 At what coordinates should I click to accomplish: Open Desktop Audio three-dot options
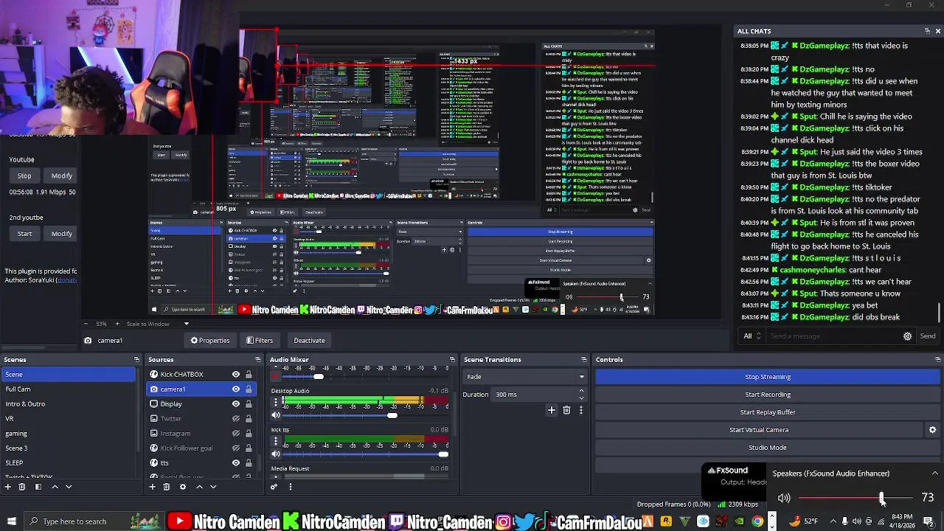[x=276, y=403]
